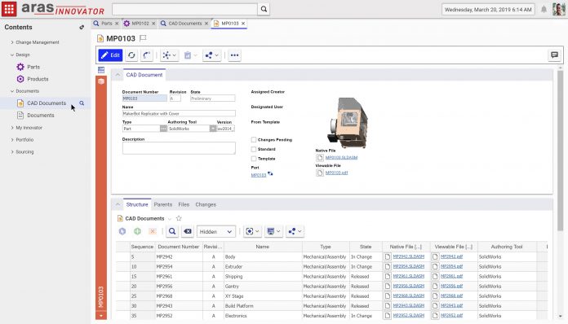Open MP2954.pdf link in Extruder row

tap(451, 266)
